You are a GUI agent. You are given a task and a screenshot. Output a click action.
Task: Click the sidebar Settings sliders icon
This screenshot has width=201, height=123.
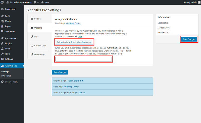point(2,59)
